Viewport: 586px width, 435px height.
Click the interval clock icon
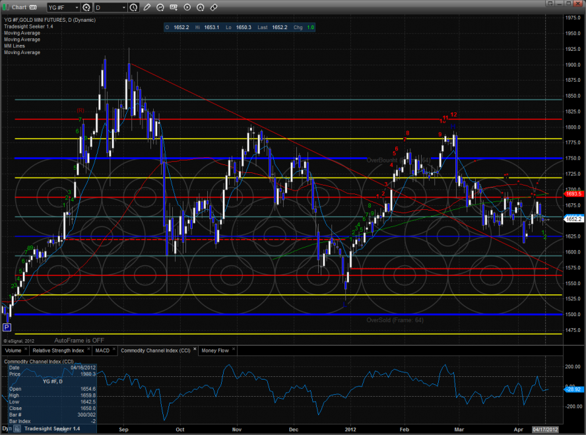tap(135, 8)
